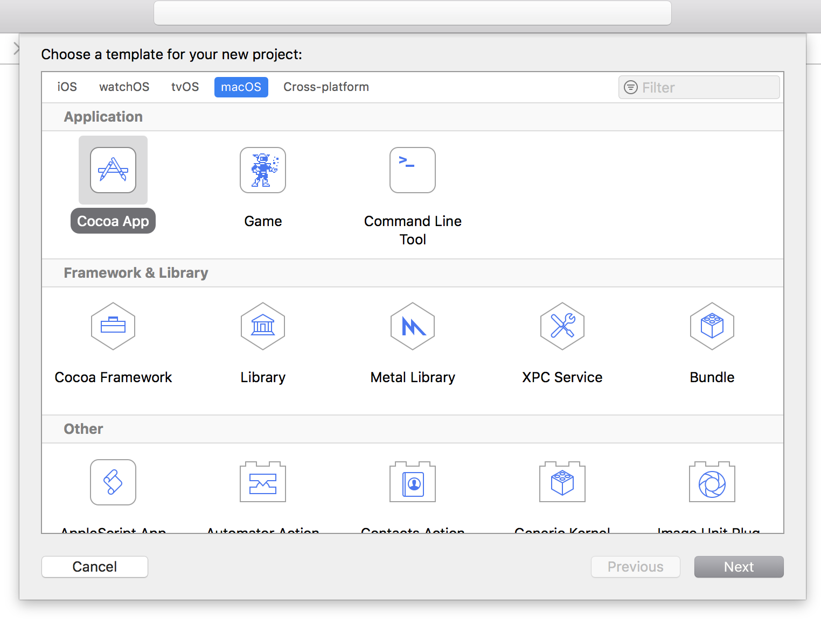Image resolution: width=821 pixels, height=619 pixels.
Task: Select the Cocoa Framework template icon
Action: coord(113,326)
